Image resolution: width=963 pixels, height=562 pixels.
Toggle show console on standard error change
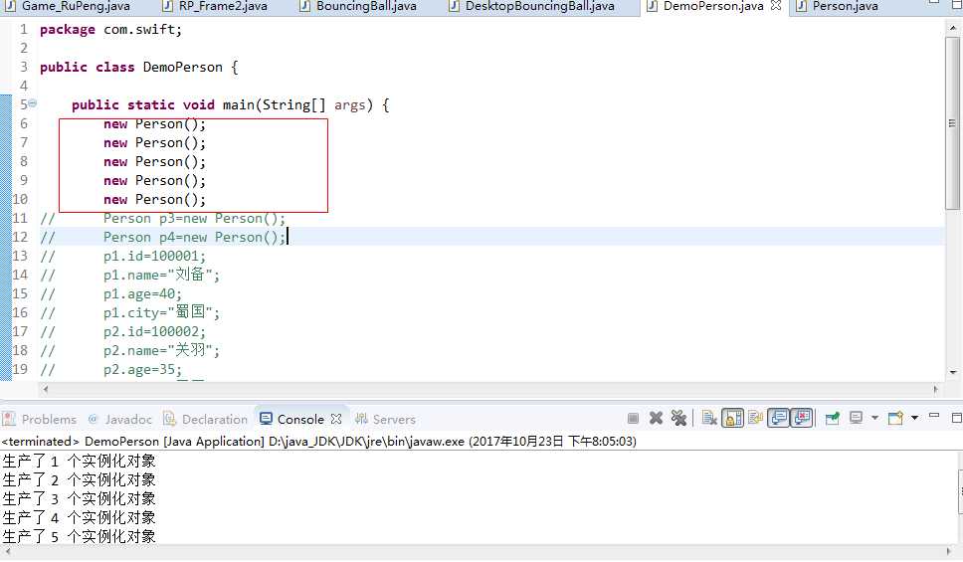tap(802, 419)
